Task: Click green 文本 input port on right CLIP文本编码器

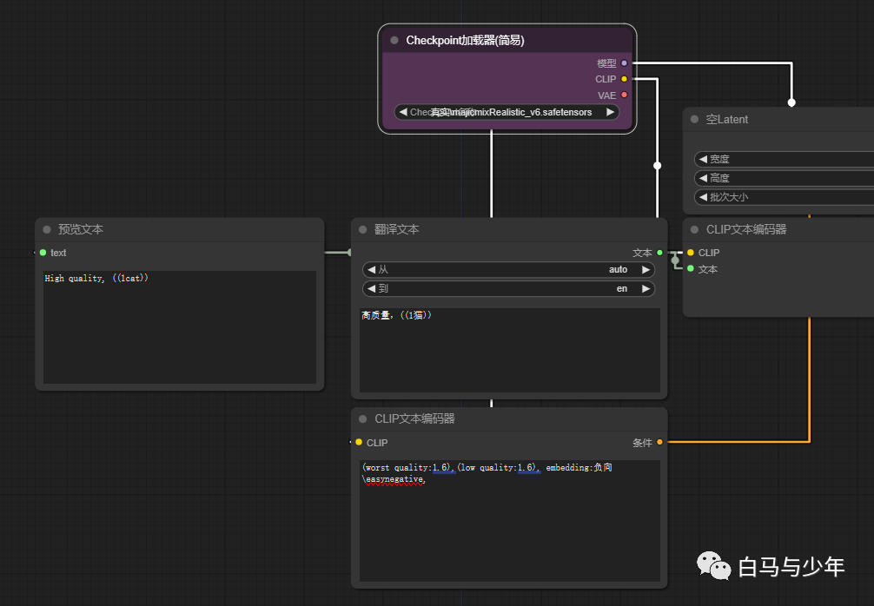Action: 691,269
